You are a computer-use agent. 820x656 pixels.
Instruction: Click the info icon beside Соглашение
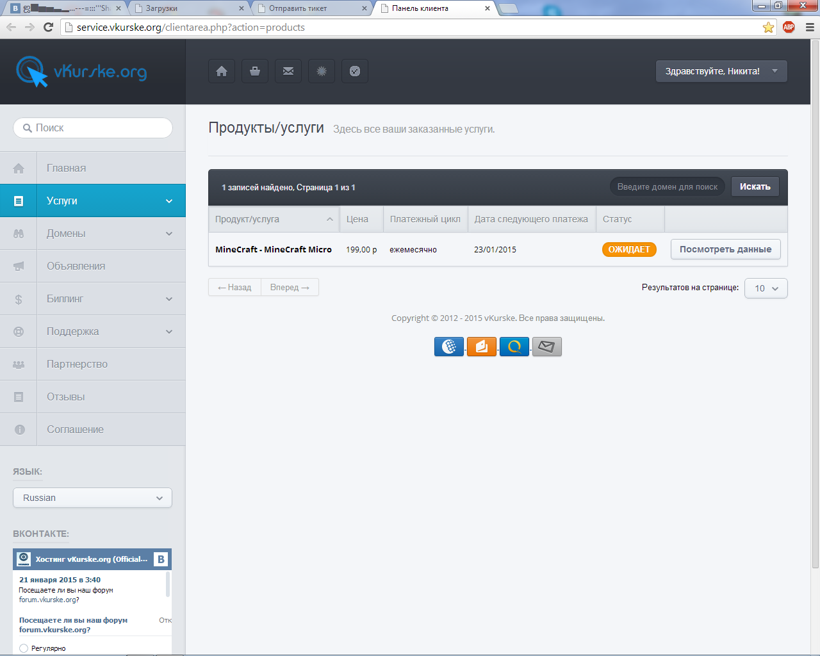click(19, 430)
